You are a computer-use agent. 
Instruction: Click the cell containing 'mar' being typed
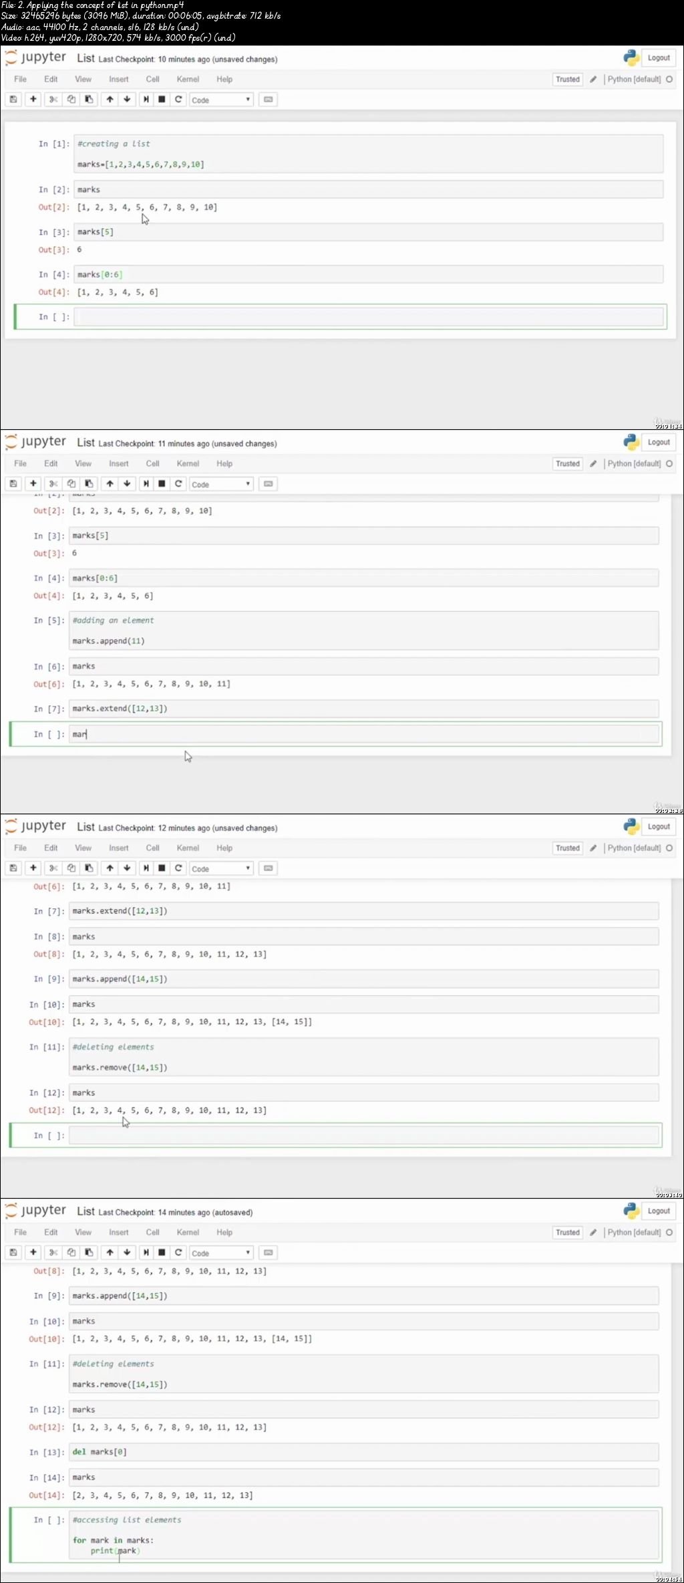[x=364, y=734]
